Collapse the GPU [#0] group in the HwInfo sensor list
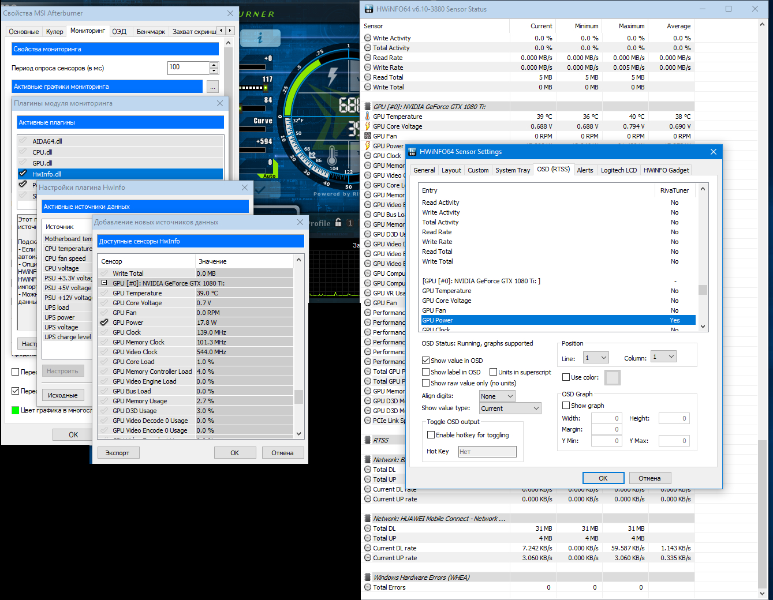Viewport: 773px width, 600px height. 104,283
